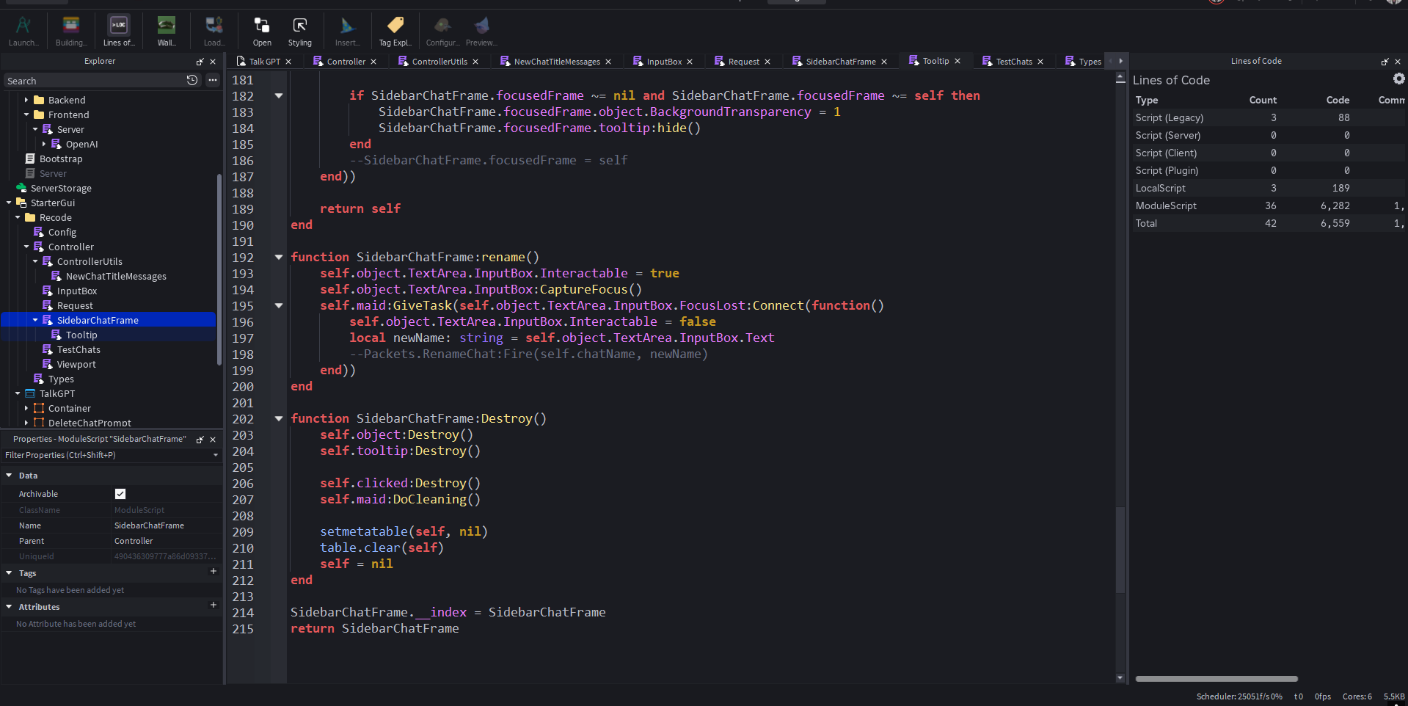Add a new tag with plus button
1408x706 pixels.
(214, 572)
